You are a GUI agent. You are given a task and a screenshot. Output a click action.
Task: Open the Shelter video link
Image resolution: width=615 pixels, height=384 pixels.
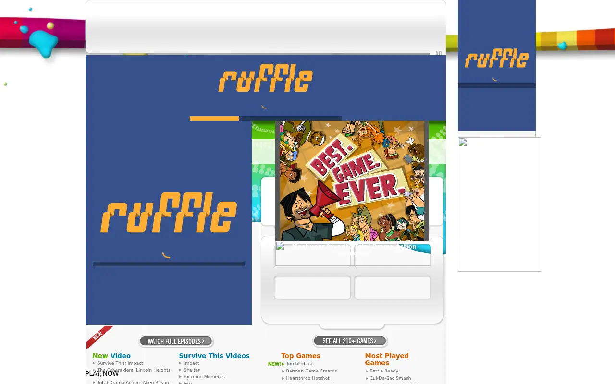click(192, 370)
